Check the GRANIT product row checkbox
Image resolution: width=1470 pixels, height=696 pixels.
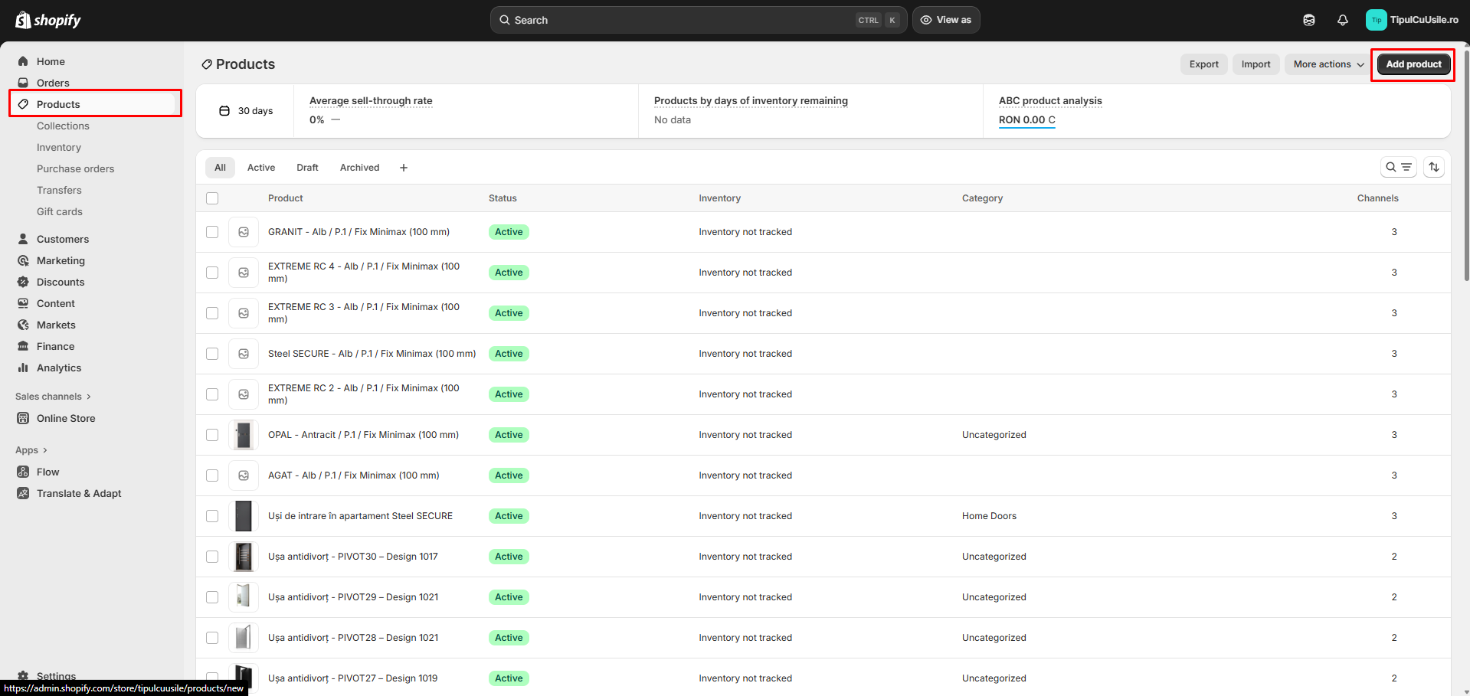tap(212, 232)
